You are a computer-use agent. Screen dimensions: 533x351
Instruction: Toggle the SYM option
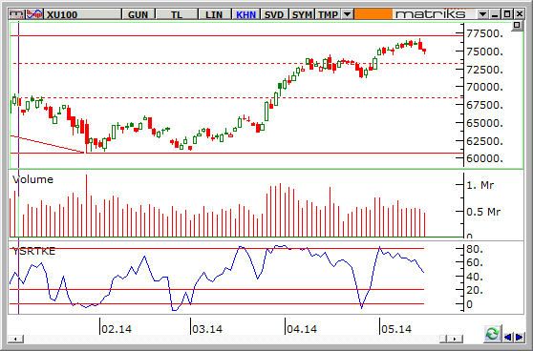pos(302,14)
